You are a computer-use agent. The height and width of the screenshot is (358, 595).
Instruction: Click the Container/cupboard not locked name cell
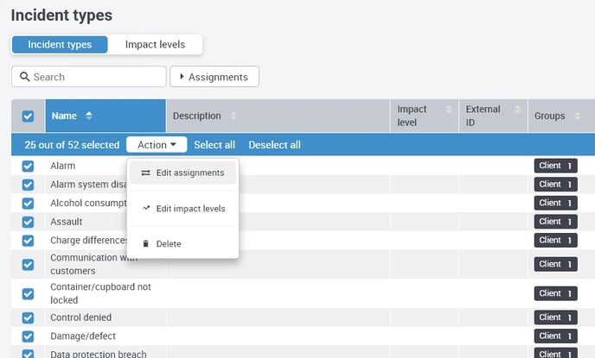coord(100,293)
